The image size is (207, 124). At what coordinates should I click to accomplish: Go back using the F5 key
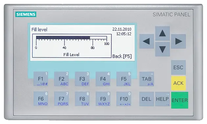coord(124,79)
